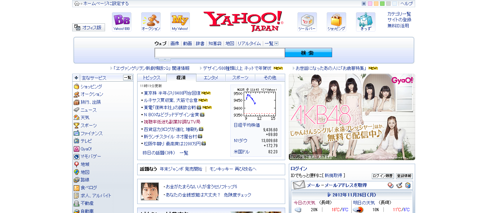Screen dimensions: 487x213
Task: Open 地域 in the services sidebar
Action: pyautogui.click(x=82, y=164)
